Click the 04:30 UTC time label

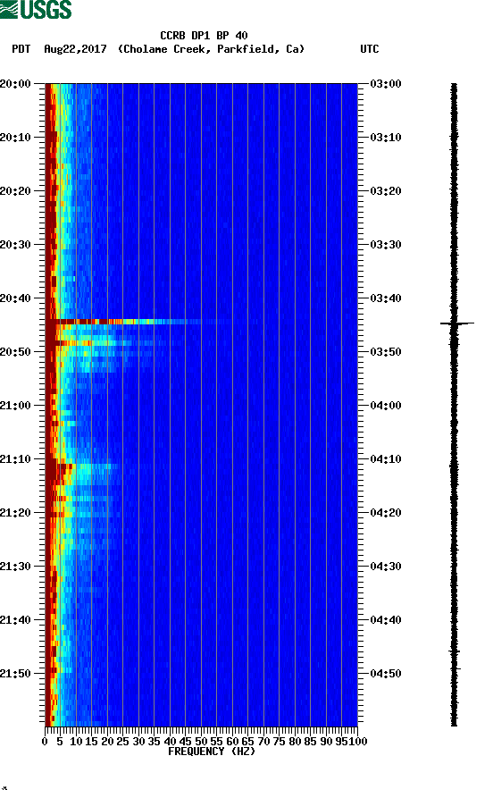pyautogui.click(x=386, y=567)
